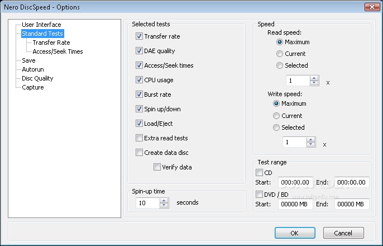Uncheck the DAE quality test
383x246 pixels.
(x=139, y=51)
